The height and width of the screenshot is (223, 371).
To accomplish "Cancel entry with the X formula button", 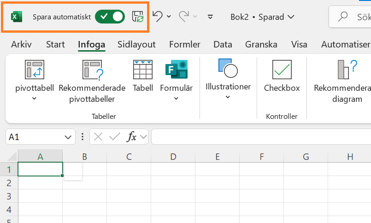I will pyautogui.click(x=98, y=137).
